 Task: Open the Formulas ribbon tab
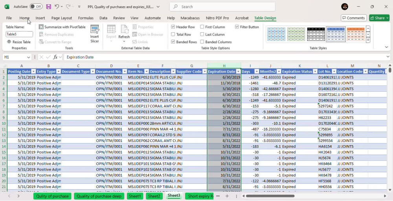tap(86, 18)
